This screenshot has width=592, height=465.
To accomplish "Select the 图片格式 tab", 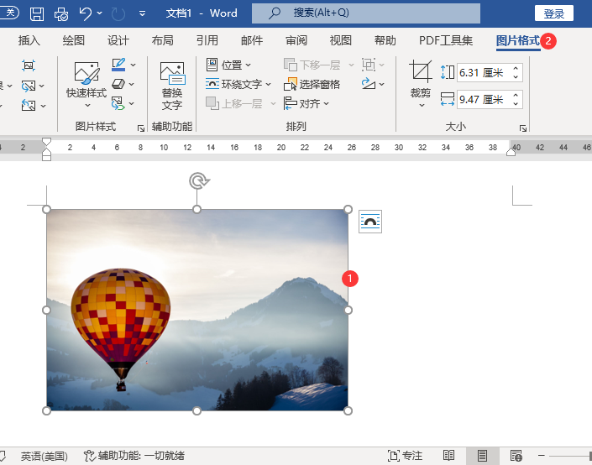I will pos(518,41).
